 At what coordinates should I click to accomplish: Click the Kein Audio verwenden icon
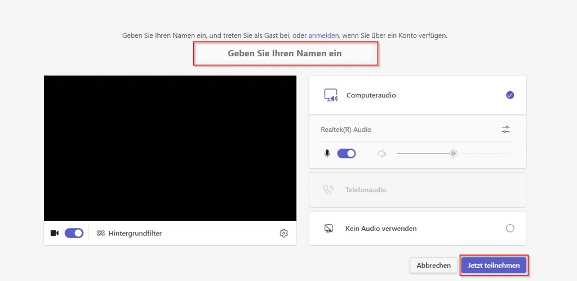click(329, 228)
